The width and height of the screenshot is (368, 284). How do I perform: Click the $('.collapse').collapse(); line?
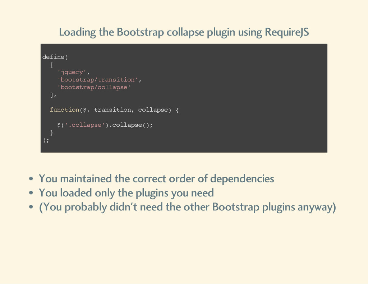pos(105,125)
